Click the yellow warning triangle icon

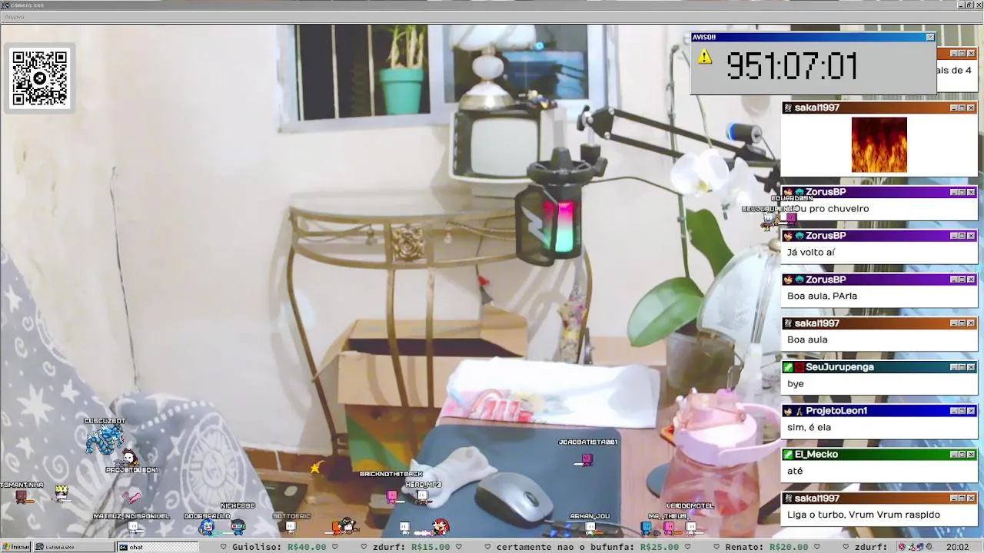(704, 57)
